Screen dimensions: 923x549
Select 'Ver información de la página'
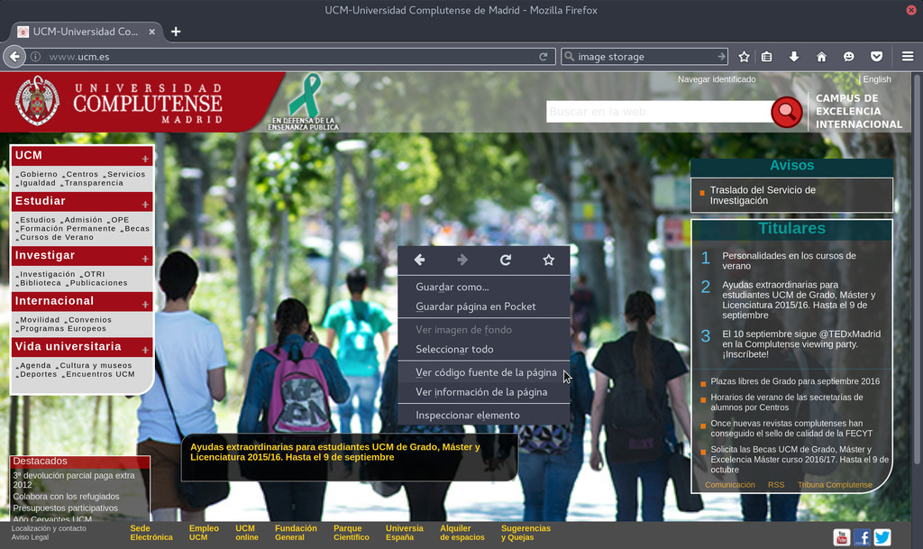click(x=484, y=392)
